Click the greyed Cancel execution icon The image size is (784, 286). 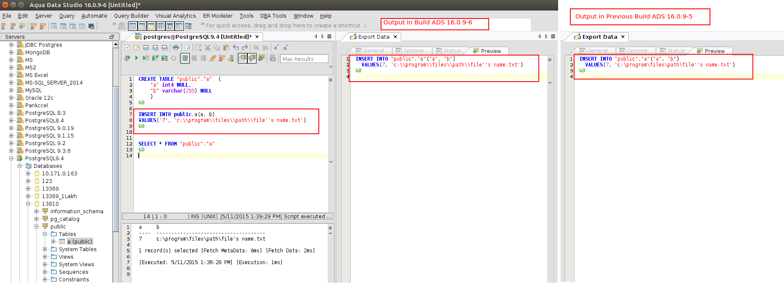click(174, 58)
